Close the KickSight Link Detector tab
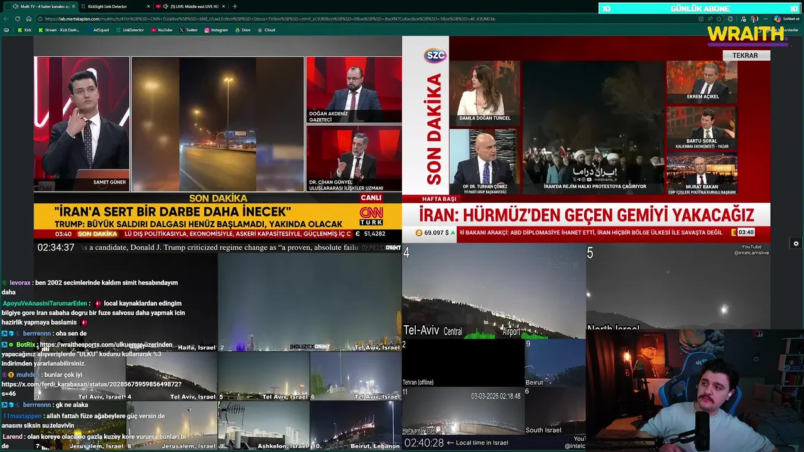Viewport: 804px width, 452px height. (x=149, y=6)
